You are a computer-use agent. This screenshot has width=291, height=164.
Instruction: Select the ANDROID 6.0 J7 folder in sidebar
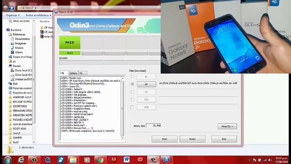(20, 97)
